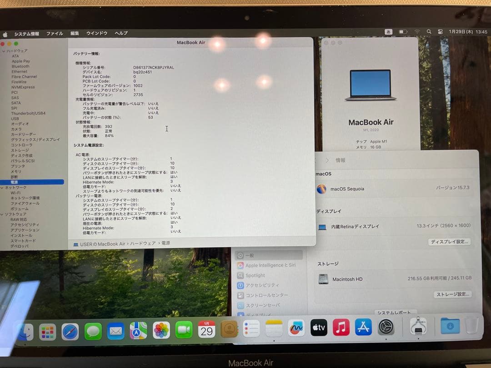Select Wi-Fi under the ネットワーク section
This screenshot has height=368, width=491.
pos(17,192)
